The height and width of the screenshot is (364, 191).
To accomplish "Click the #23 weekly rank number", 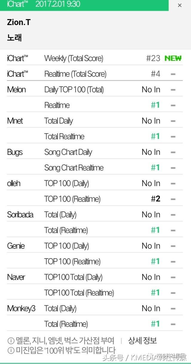I will [x=153, y=58].
